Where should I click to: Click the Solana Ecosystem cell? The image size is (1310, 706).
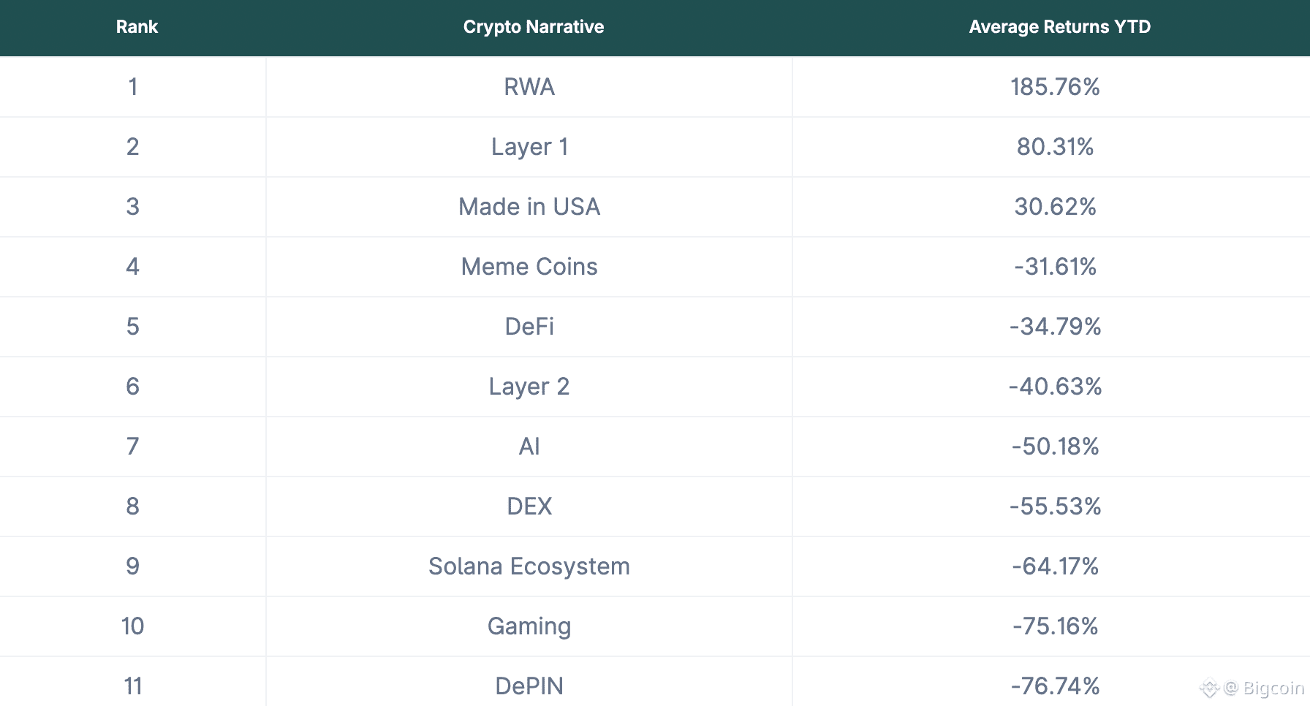click(529, 566)
